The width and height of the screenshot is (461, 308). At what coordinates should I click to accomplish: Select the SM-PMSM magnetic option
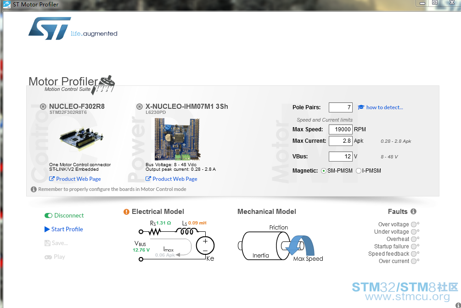click(324, 171)
